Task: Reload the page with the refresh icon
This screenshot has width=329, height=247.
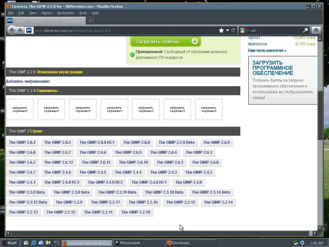Action: tap(233, 31)
